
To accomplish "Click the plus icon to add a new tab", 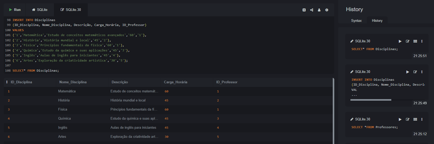I will point(304,10).
